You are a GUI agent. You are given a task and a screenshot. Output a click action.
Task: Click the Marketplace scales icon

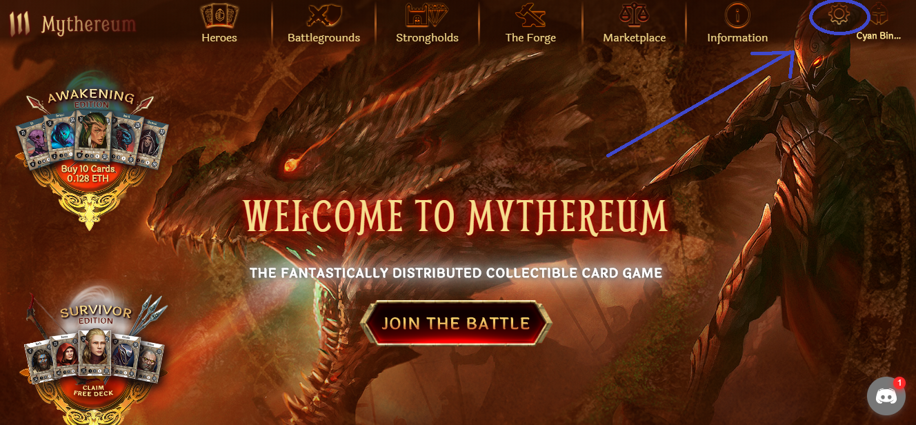[635, 16]
